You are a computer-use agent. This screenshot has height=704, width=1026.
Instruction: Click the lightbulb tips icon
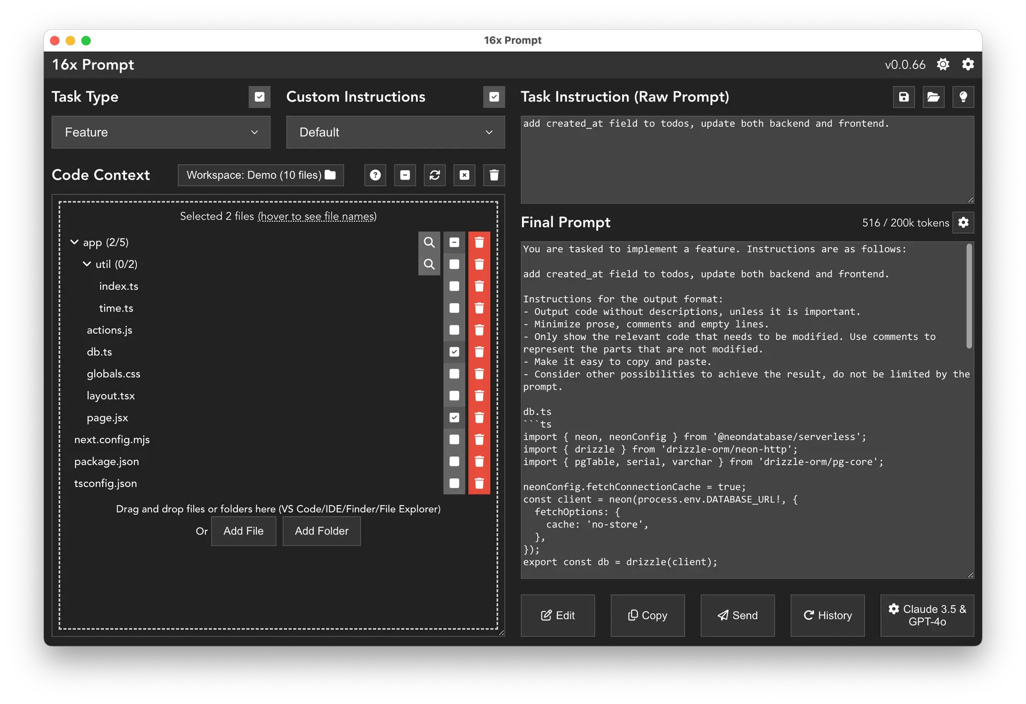[963, 97]
